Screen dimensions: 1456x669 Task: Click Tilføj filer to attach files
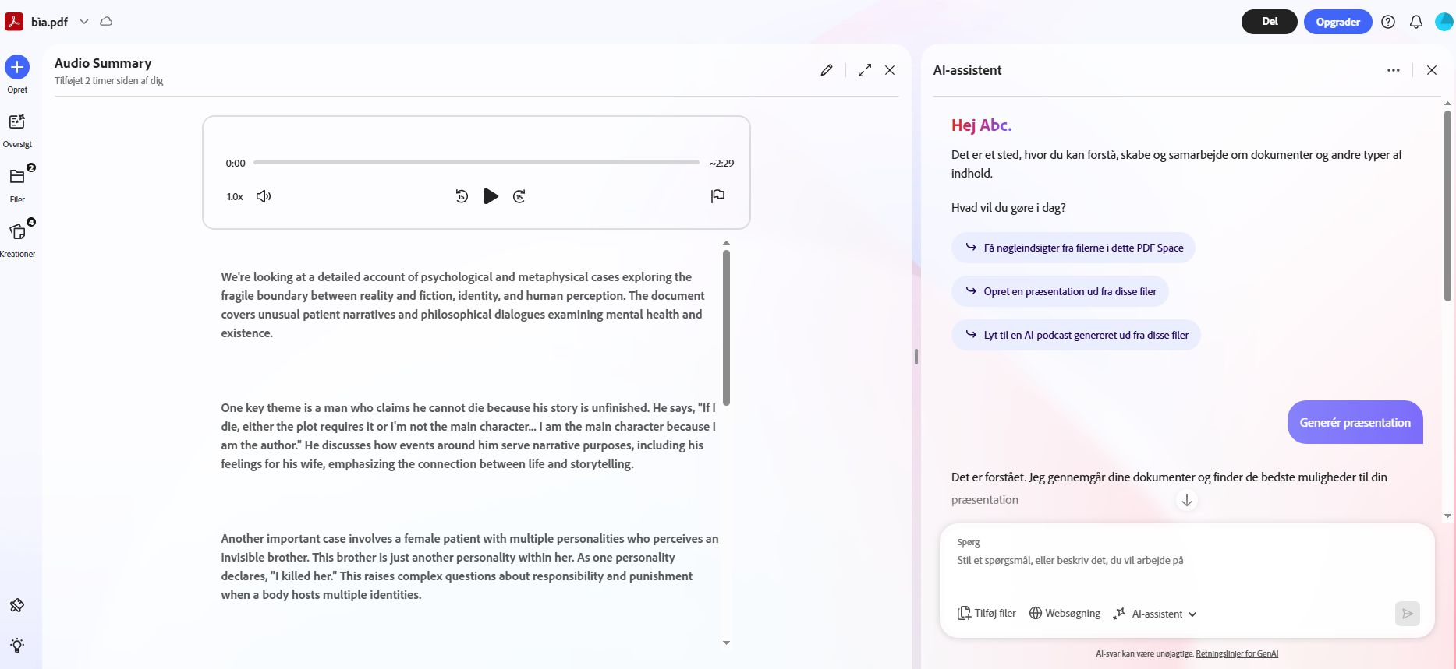coord(987,614)
